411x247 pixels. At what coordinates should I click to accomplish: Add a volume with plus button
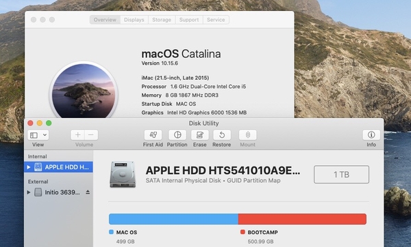[77, 135]
